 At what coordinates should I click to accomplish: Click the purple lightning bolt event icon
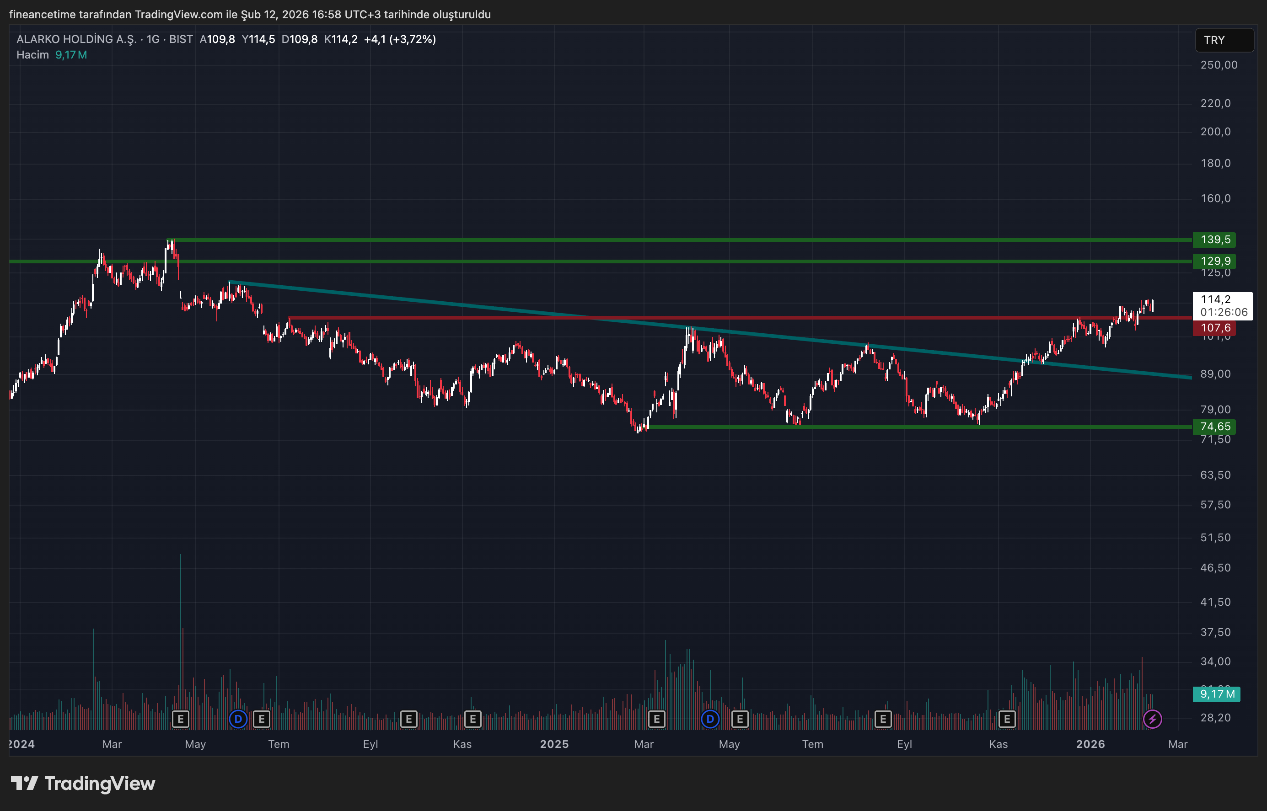(1152, 719)
